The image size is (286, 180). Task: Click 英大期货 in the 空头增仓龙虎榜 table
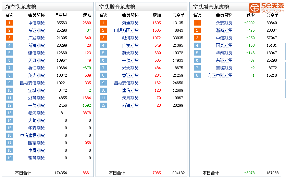tap(130, 53)
